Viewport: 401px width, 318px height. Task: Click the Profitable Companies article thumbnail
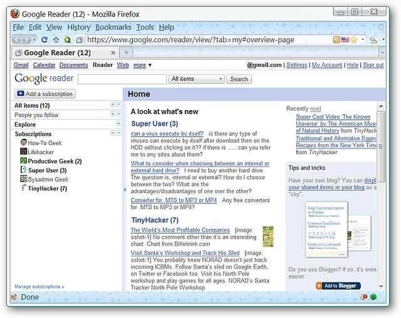pos(268,237)
